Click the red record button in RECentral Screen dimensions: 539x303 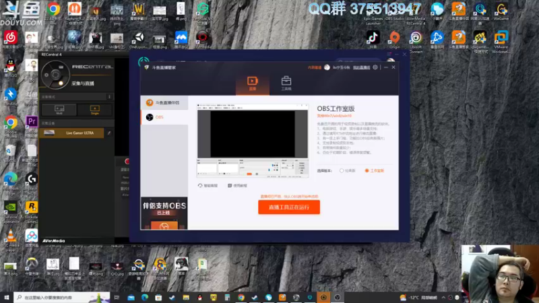[x=127, y=161]
